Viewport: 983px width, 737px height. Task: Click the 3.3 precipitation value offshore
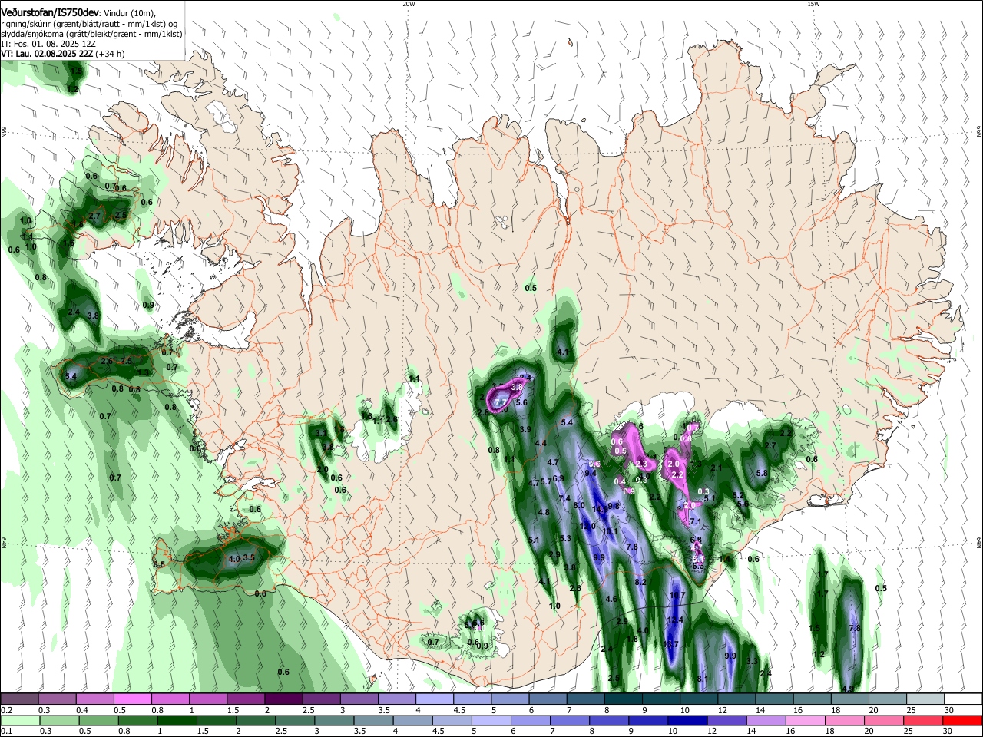752,661
